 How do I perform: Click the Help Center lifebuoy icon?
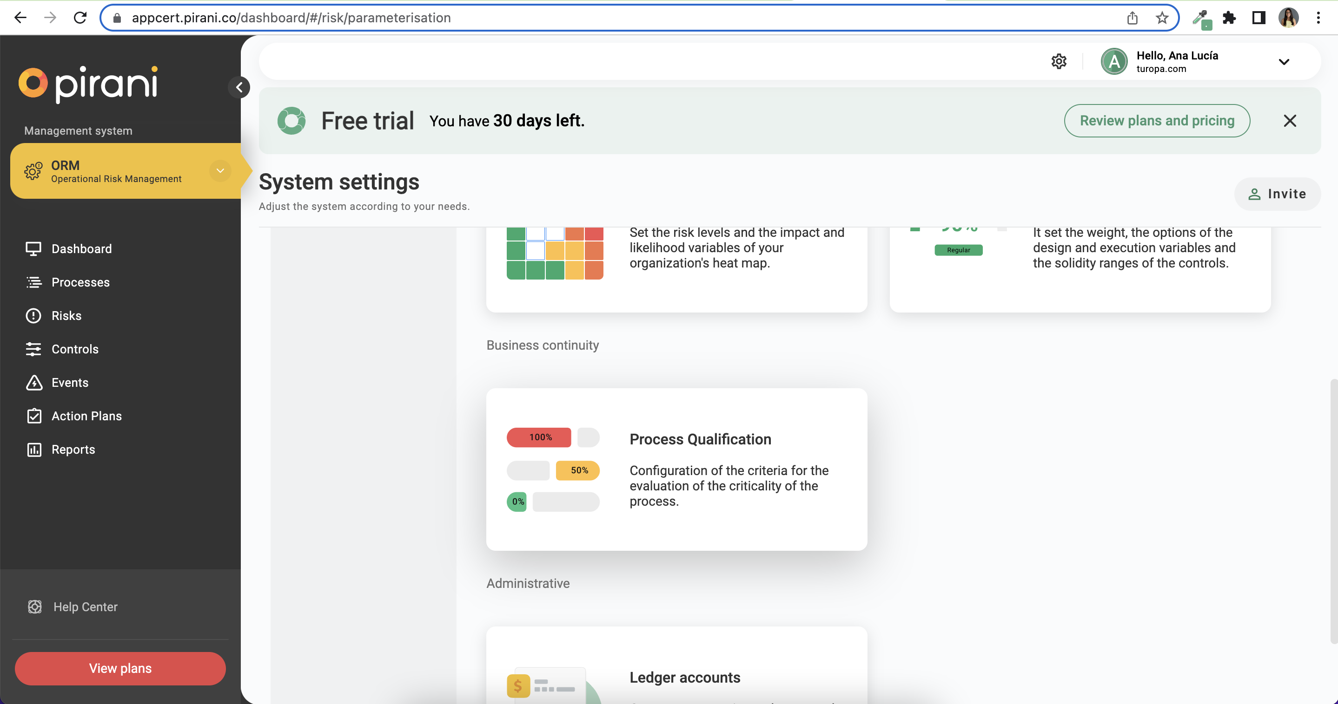[x=35, y=606]
